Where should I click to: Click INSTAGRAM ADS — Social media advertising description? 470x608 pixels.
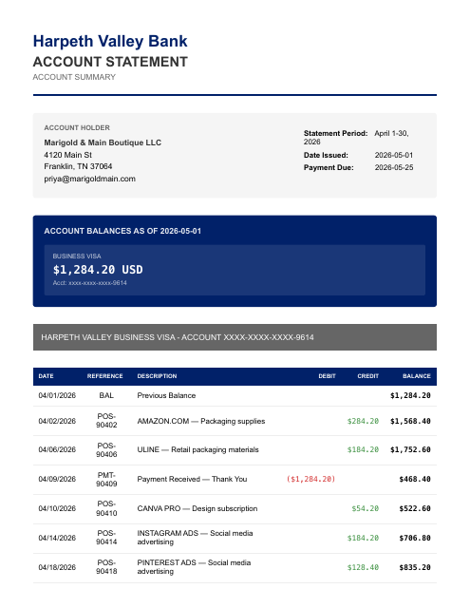(195, 538)
